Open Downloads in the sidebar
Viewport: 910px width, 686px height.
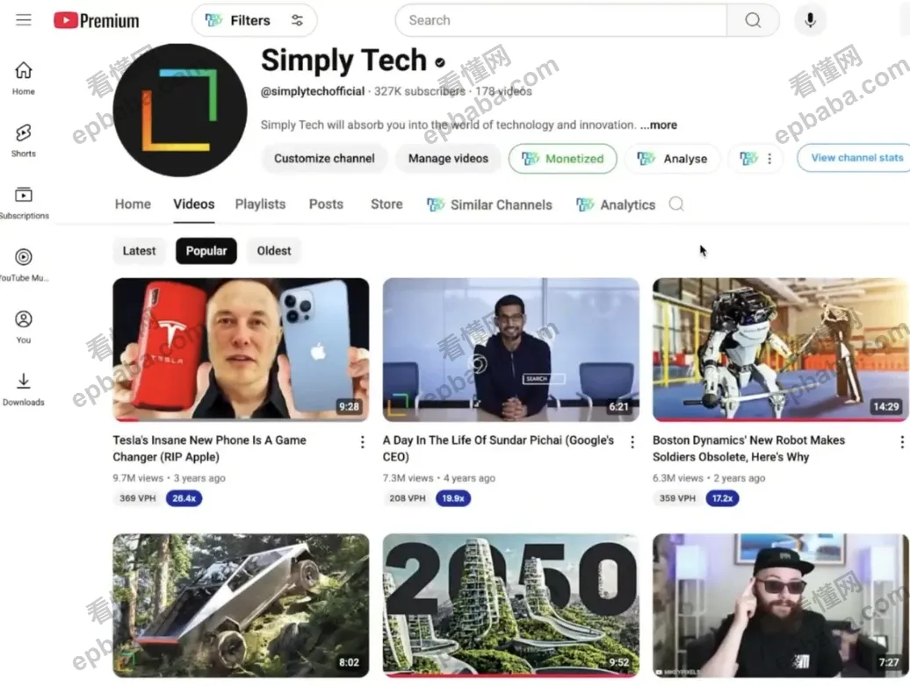[23, 389]
